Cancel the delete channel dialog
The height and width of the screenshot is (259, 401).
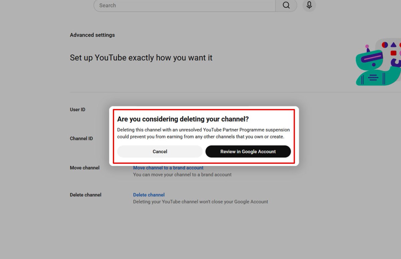tap(160, 152)
